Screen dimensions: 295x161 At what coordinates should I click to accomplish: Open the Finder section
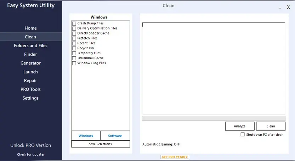pyautogui.click(x=31, y=54)
